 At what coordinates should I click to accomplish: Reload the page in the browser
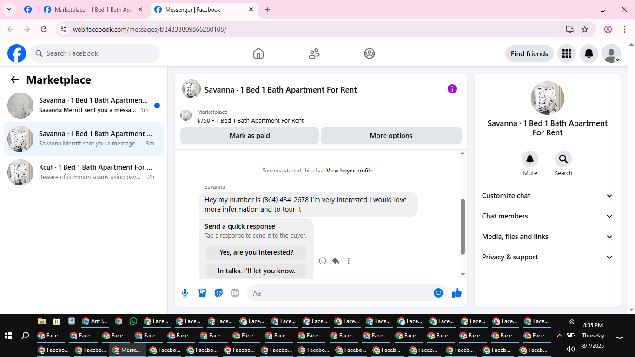tap(44, 29)
